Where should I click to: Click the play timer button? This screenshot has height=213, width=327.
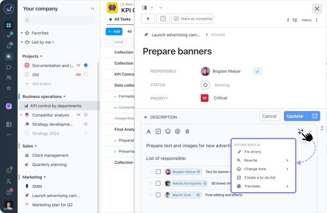click(148, 19)
